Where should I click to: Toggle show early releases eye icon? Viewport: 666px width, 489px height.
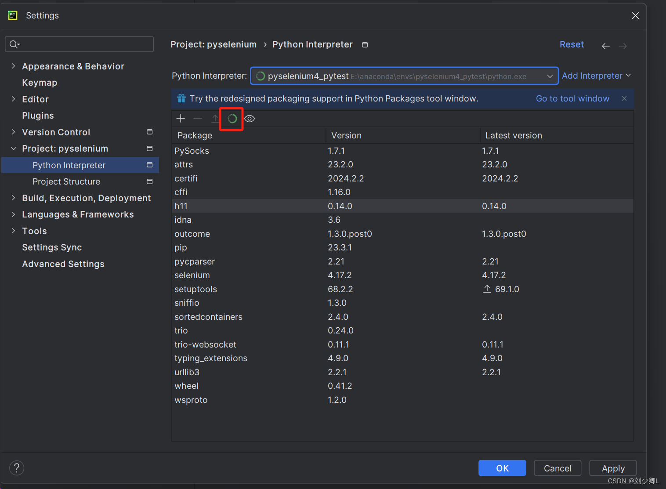tap(250, 119)
